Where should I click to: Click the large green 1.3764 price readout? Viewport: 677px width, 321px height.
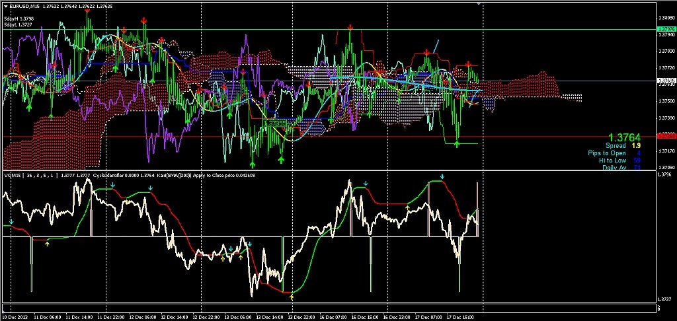[x=624, y=137]
